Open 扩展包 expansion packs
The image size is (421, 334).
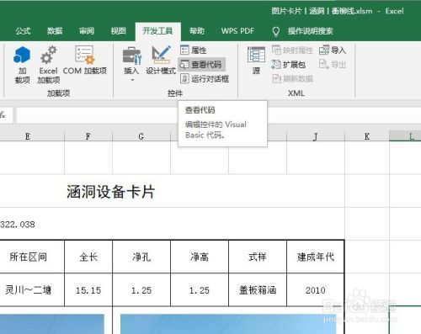point(289,65)
